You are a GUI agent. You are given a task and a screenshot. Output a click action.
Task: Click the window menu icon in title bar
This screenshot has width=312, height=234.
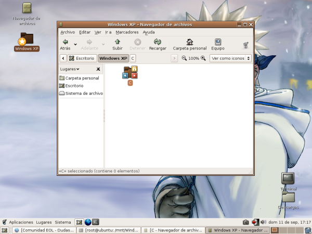(x=61, y=24)
